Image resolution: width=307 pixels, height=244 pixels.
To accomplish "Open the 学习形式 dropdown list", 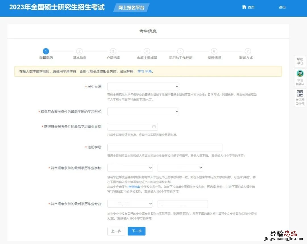I will coord(143,111).
